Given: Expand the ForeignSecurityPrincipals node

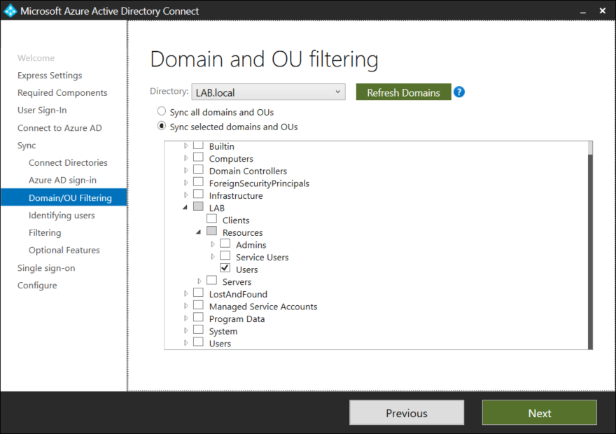Looking at the screenshot, I should tap(185, 183).
